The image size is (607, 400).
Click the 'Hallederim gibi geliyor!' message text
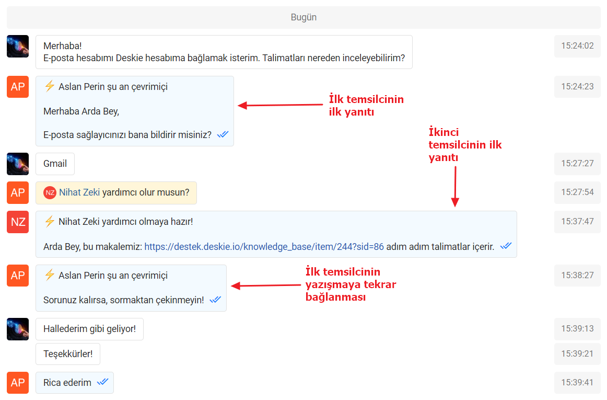click(89, 329)
